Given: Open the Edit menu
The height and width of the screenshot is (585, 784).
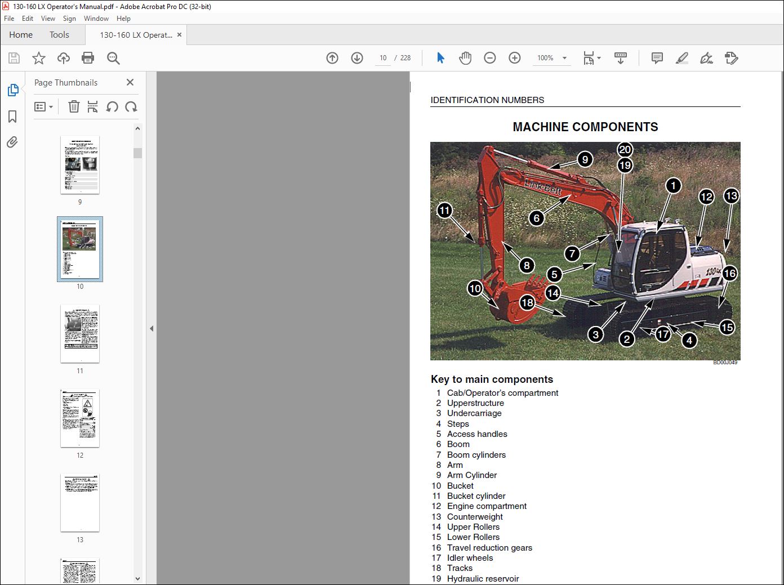Looking at the screenshot, I should 28,19.
